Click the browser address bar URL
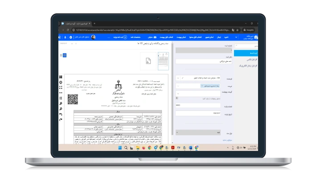316x183 pixels. (153, 30)
